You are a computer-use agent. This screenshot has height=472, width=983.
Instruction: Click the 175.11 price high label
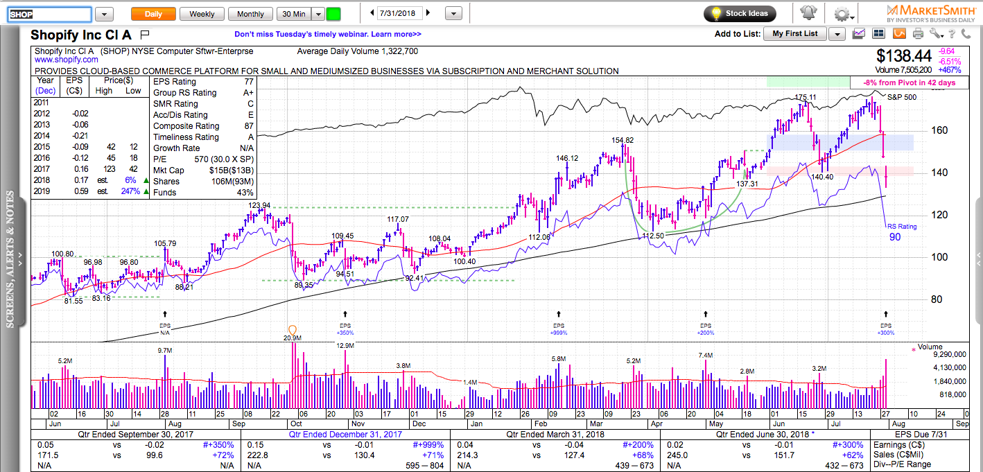click(x=806, y=97)
